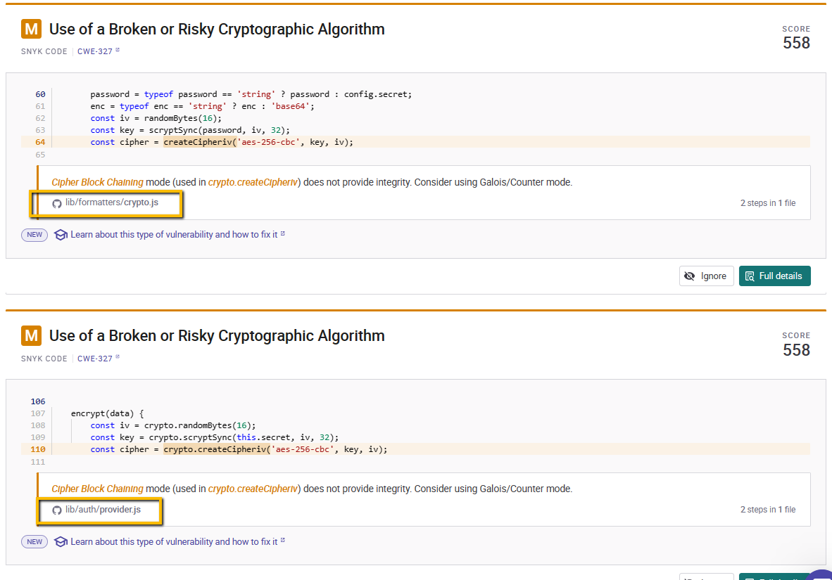Open the first CWE-327 reference link
The image size is (832, 580).
coord(95,51)
